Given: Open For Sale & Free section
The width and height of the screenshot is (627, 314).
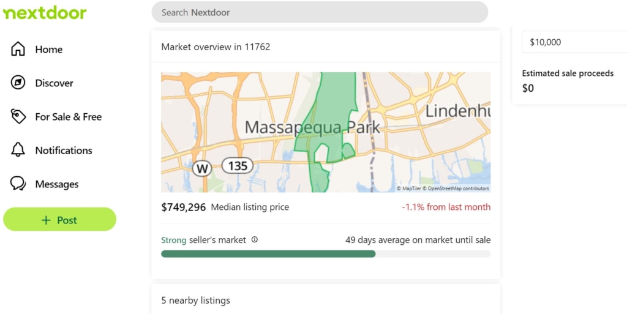Looking at the screenshot, I should pos(69,117).
